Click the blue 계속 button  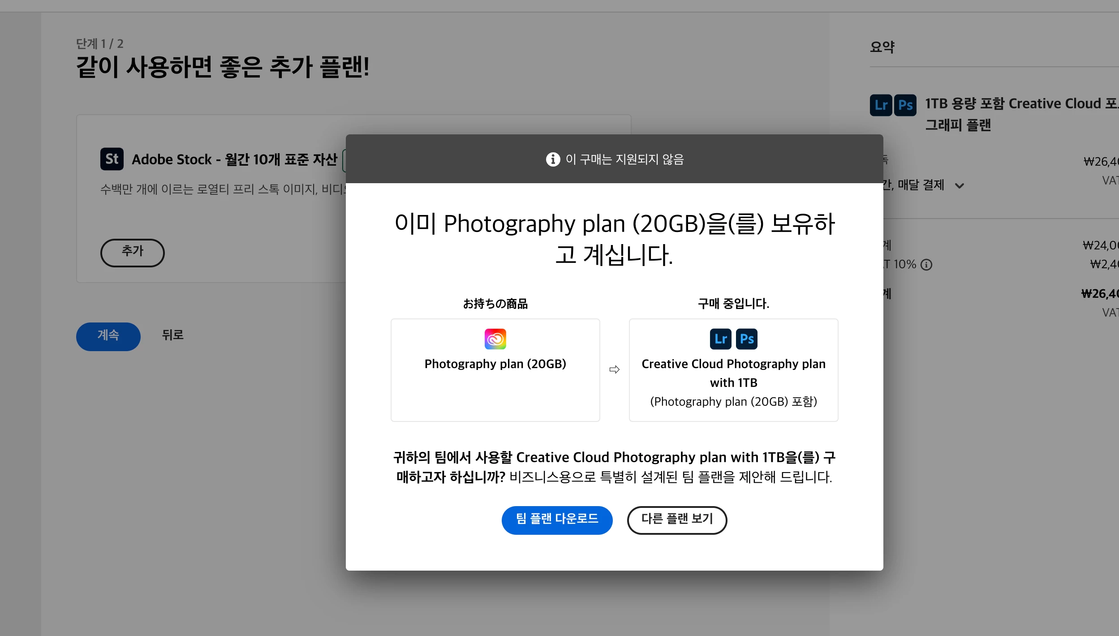click(108, 336)
